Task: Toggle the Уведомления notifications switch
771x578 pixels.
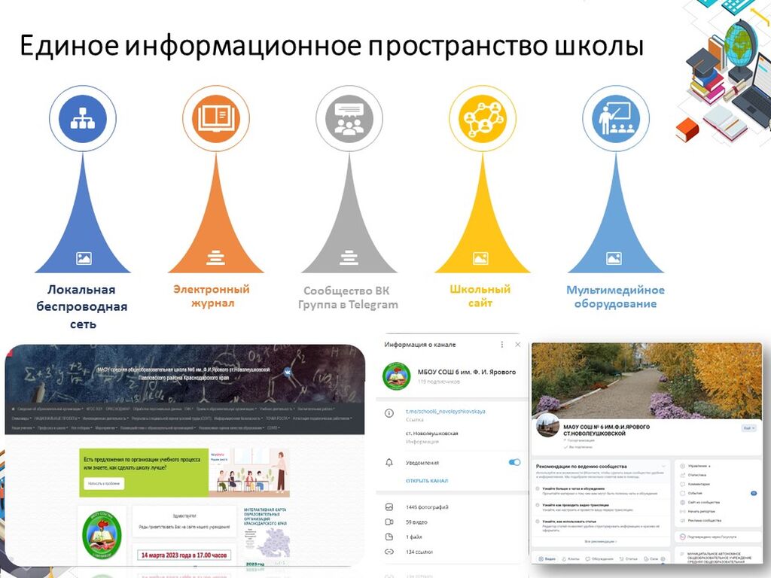Action: coord(515,462)
